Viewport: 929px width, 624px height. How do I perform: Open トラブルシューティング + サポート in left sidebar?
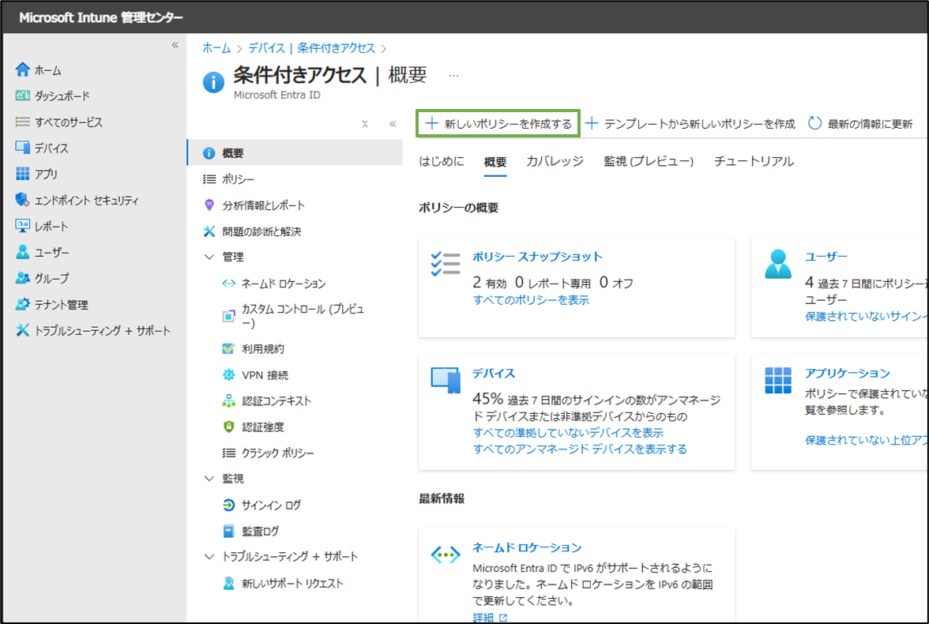point(93,331)
